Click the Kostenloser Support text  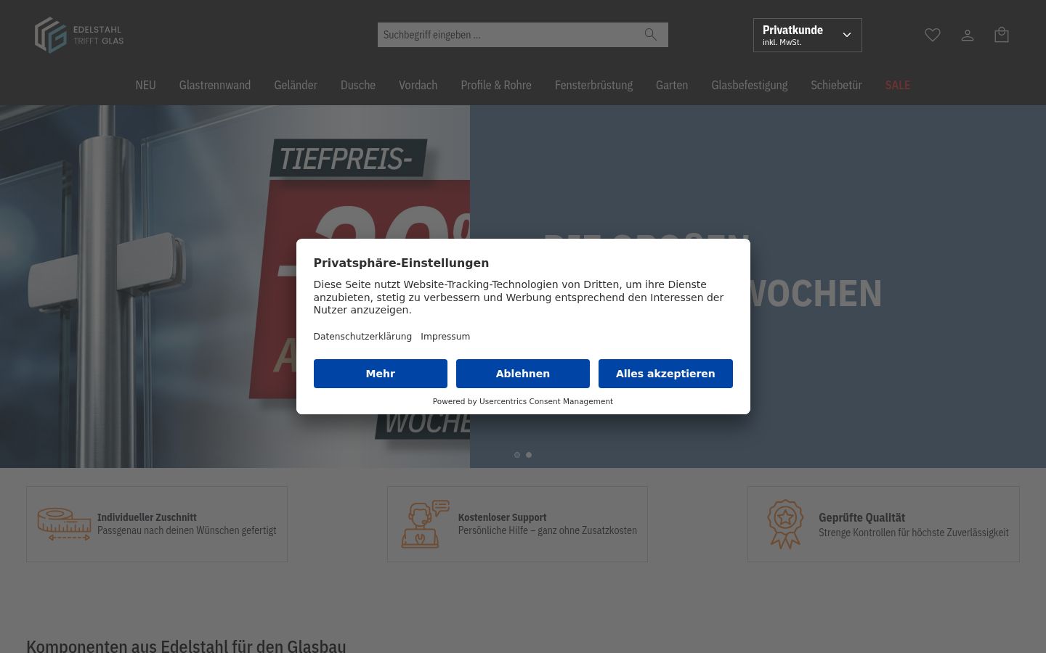(502, 517)
